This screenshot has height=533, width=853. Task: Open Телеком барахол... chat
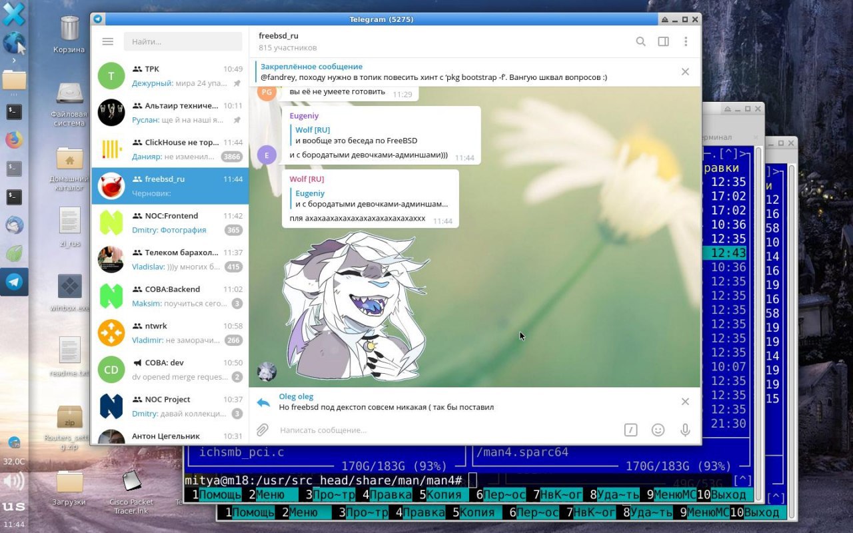[170, 259]
